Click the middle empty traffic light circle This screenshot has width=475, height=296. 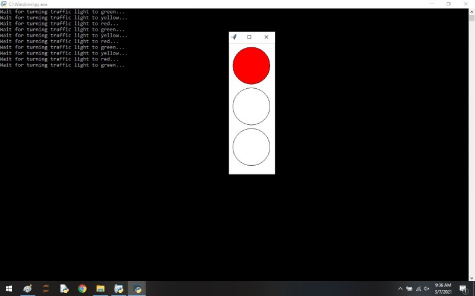[251, 107]
